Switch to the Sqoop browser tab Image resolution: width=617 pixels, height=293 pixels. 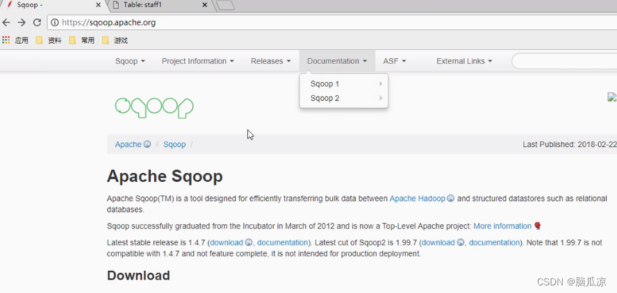click(51, 5)
